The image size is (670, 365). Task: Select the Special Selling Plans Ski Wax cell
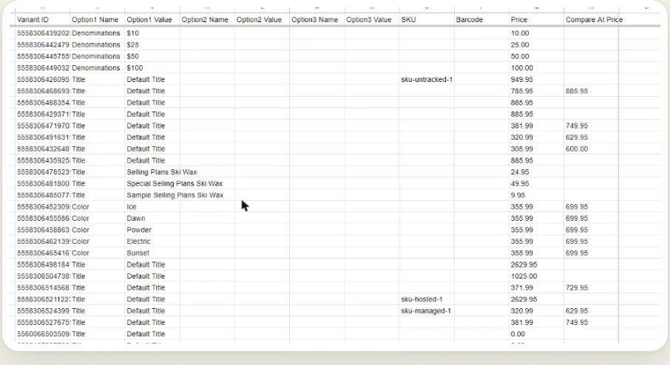(175, 183)
